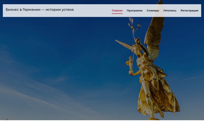Open the Спикеры section
Screen dimensions: 204x127
153,11
